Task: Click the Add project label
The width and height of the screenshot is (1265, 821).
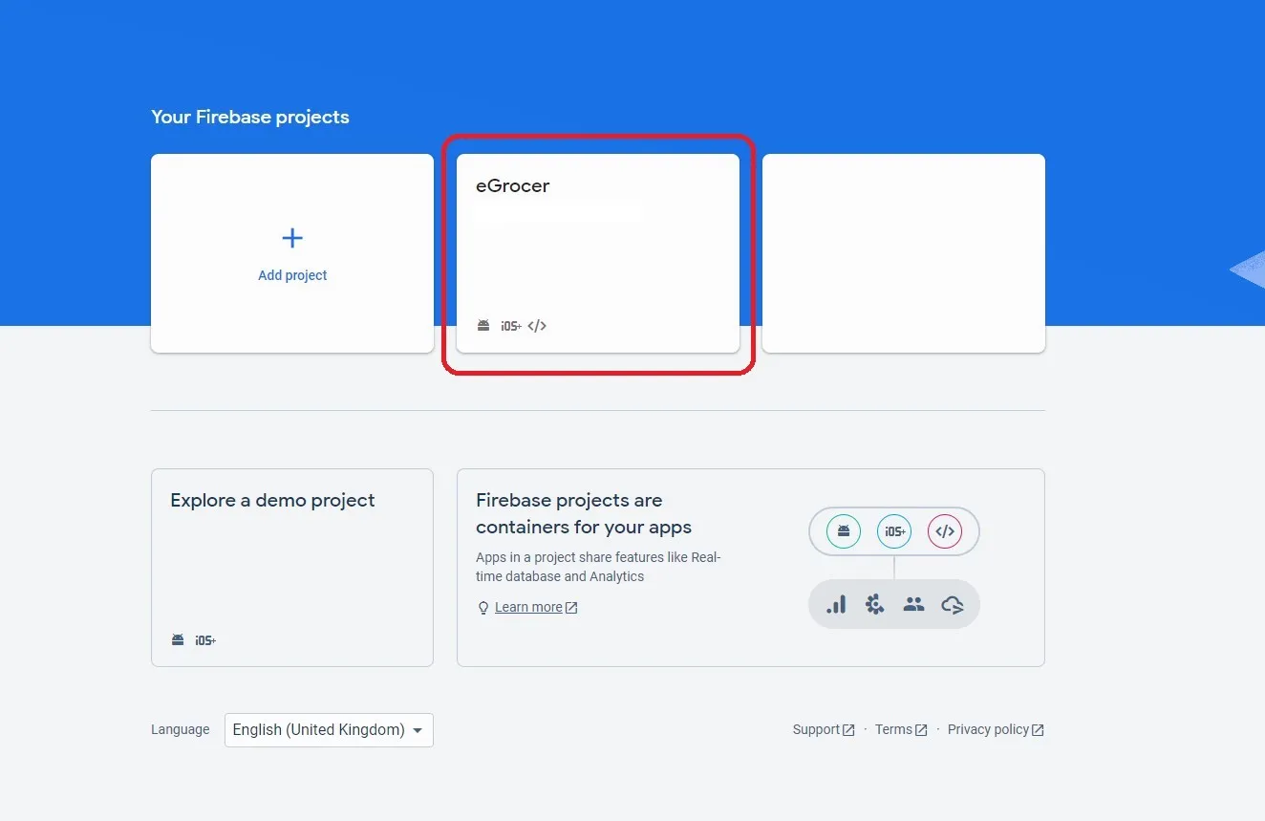Action: tap(292, 275)
